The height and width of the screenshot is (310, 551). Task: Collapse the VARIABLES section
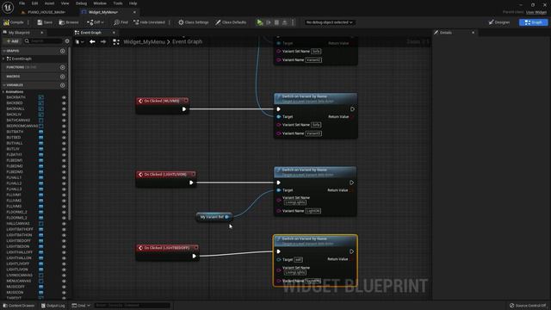[4, 85]
